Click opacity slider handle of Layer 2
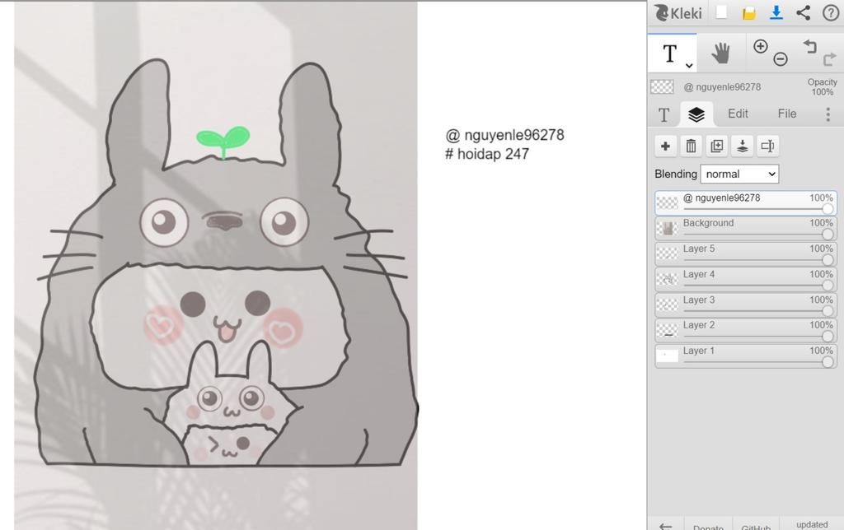The image size is (844, 530). (828, 336)
